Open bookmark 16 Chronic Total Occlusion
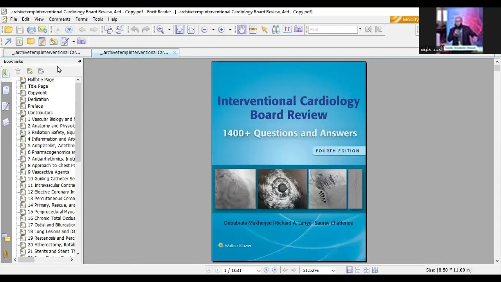The height and width of the screenshot is (282, 501). (x=51, y=219)
